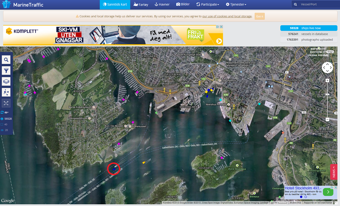Screen dimensions: 340x206
Task: Toggle fullscreen map mode
Action: (6, 103)
